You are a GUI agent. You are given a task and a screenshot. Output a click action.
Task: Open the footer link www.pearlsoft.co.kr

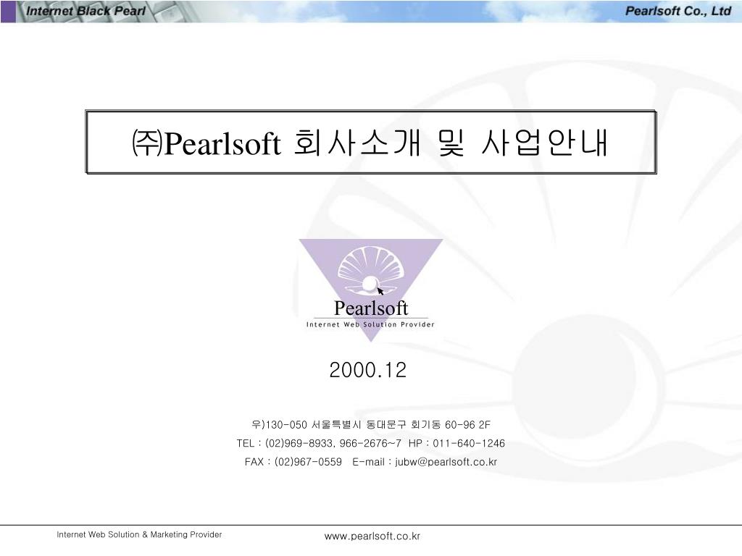[372, 536]
